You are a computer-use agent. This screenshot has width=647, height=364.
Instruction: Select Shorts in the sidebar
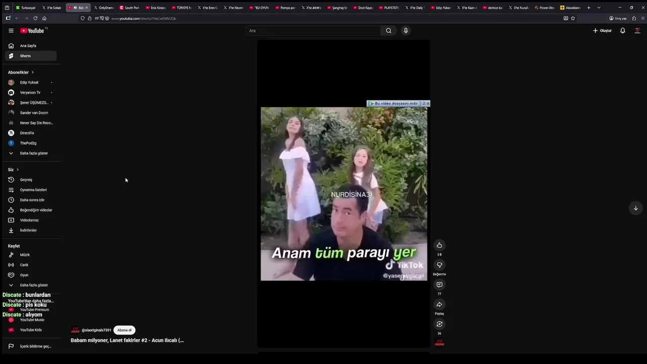(x=30, y=56)
